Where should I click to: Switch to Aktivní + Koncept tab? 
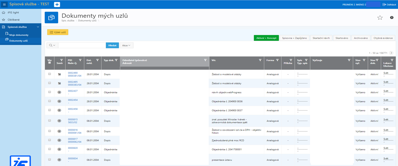point(266,38)
